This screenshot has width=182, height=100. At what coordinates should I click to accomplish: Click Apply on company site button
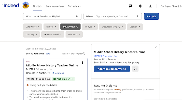coord(112,69)
